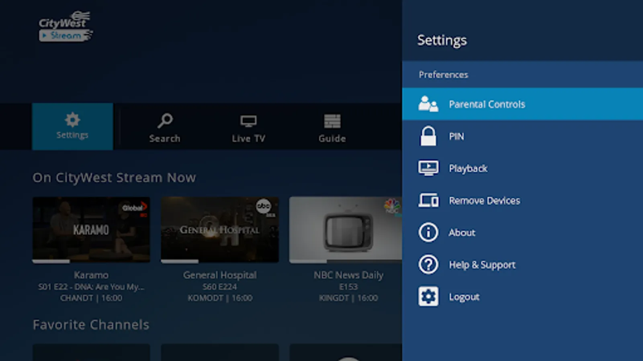
Task: Select the Settings gear icon tile
Action: tap(72, 126)
